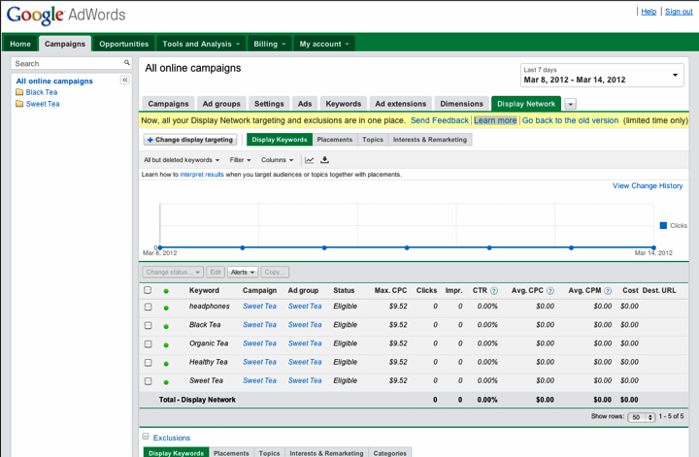Image resolution: width=699 pixels, height=457 pixels.
Task: Open the Ad extensions tab
Action: coord(400,104)
